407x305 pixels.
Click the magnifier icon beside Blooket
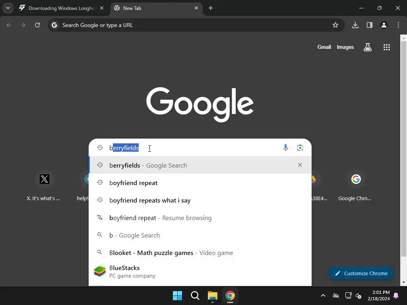pyautogui.click(x=99, y=252)
